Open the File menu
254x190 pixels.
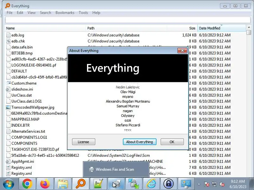click(10, 13)
